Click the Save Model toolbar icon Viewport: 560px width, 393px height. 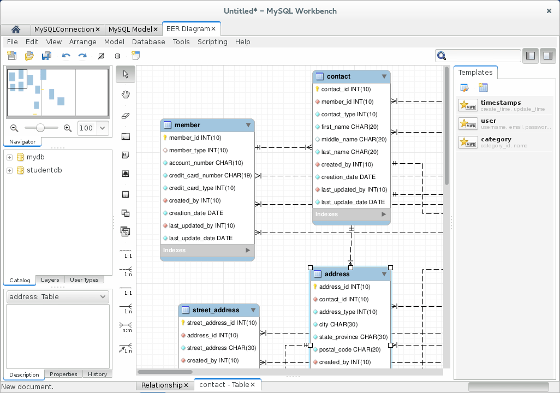(x=46, y=55)
